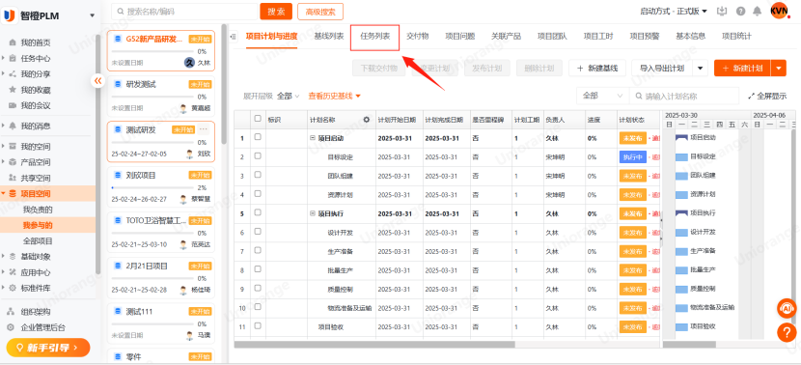Click the 我的消息 bell icon in sidebar

tap(13, 126)
